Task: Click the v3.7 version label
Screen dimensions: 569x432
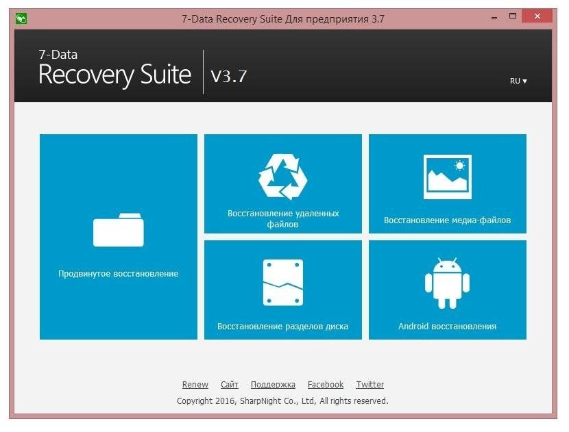Action: click(228, 76)
